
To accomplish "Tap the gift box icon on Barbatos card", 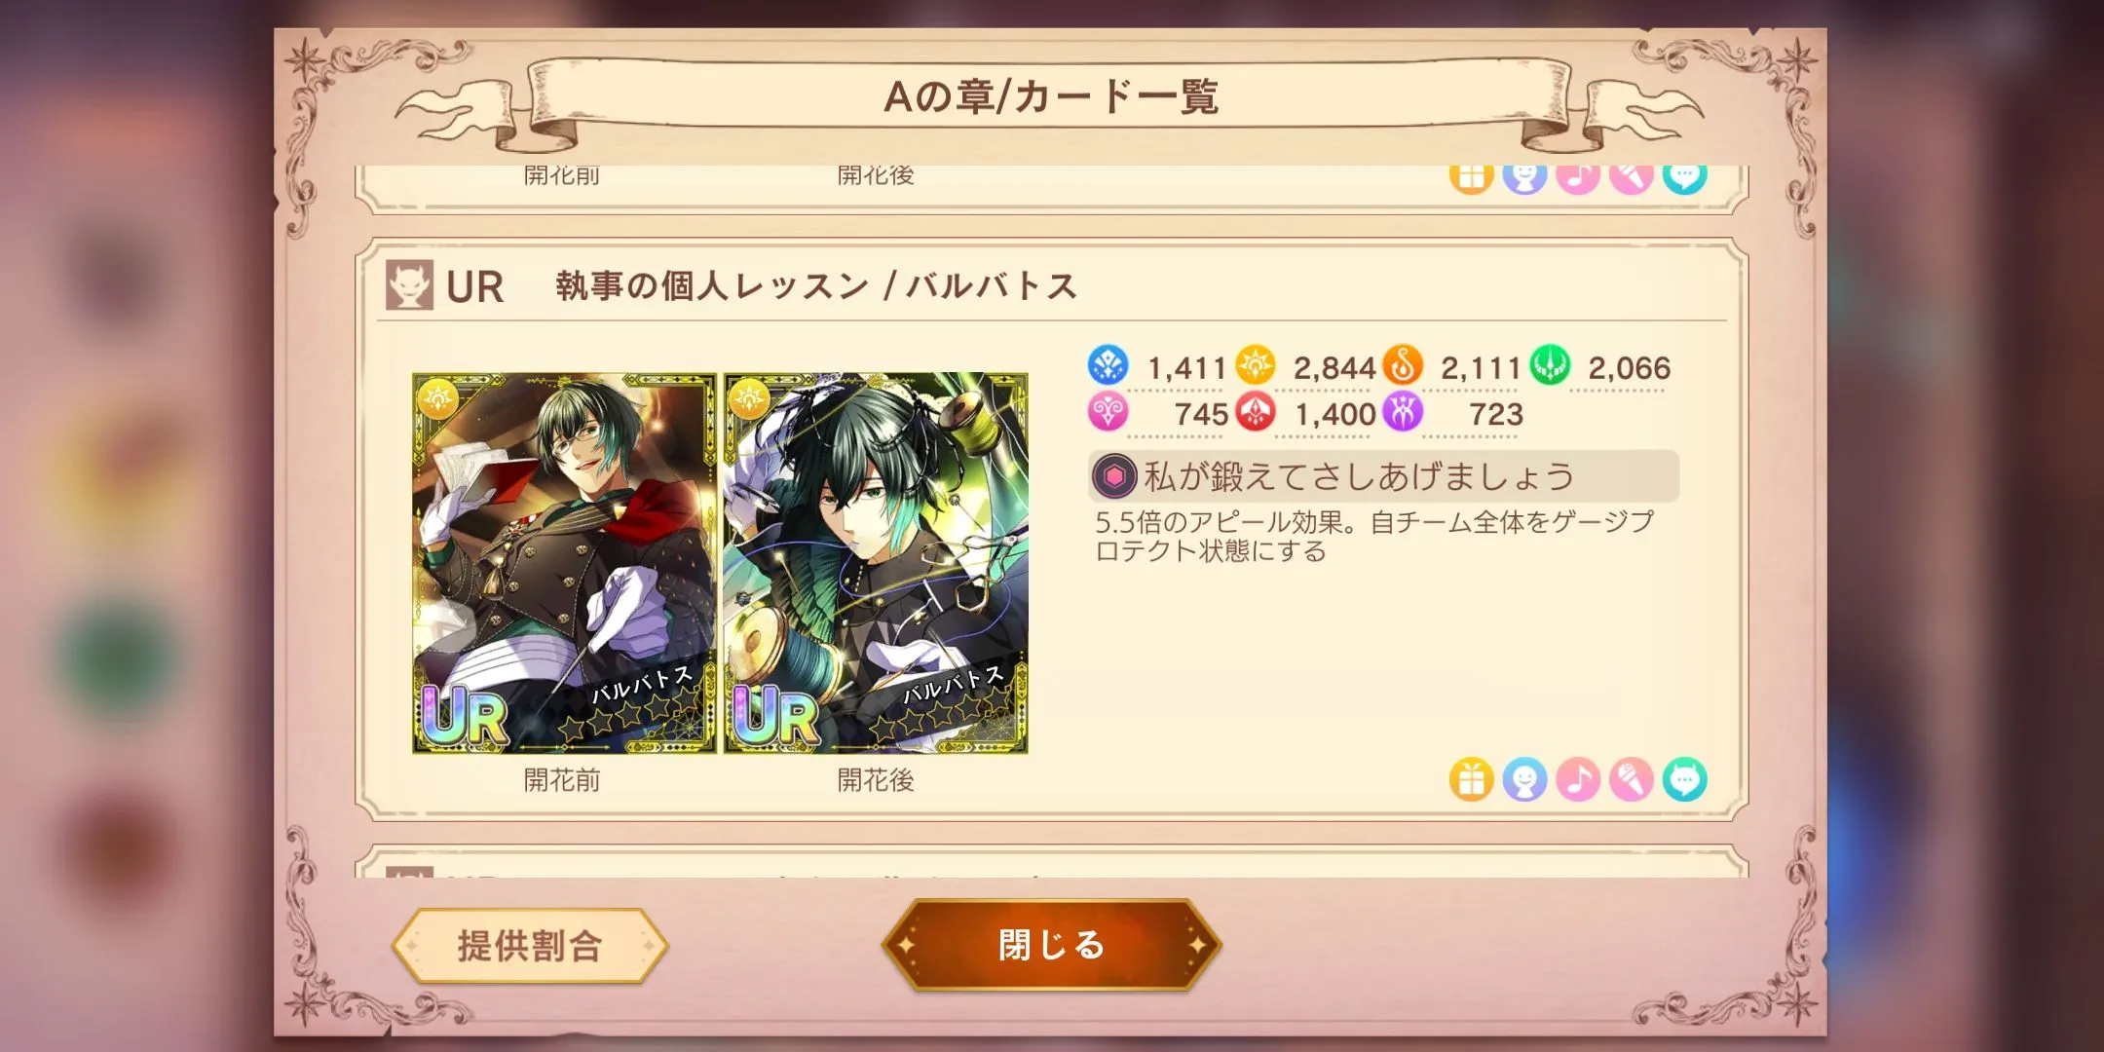I will (x=1471, y=780).
